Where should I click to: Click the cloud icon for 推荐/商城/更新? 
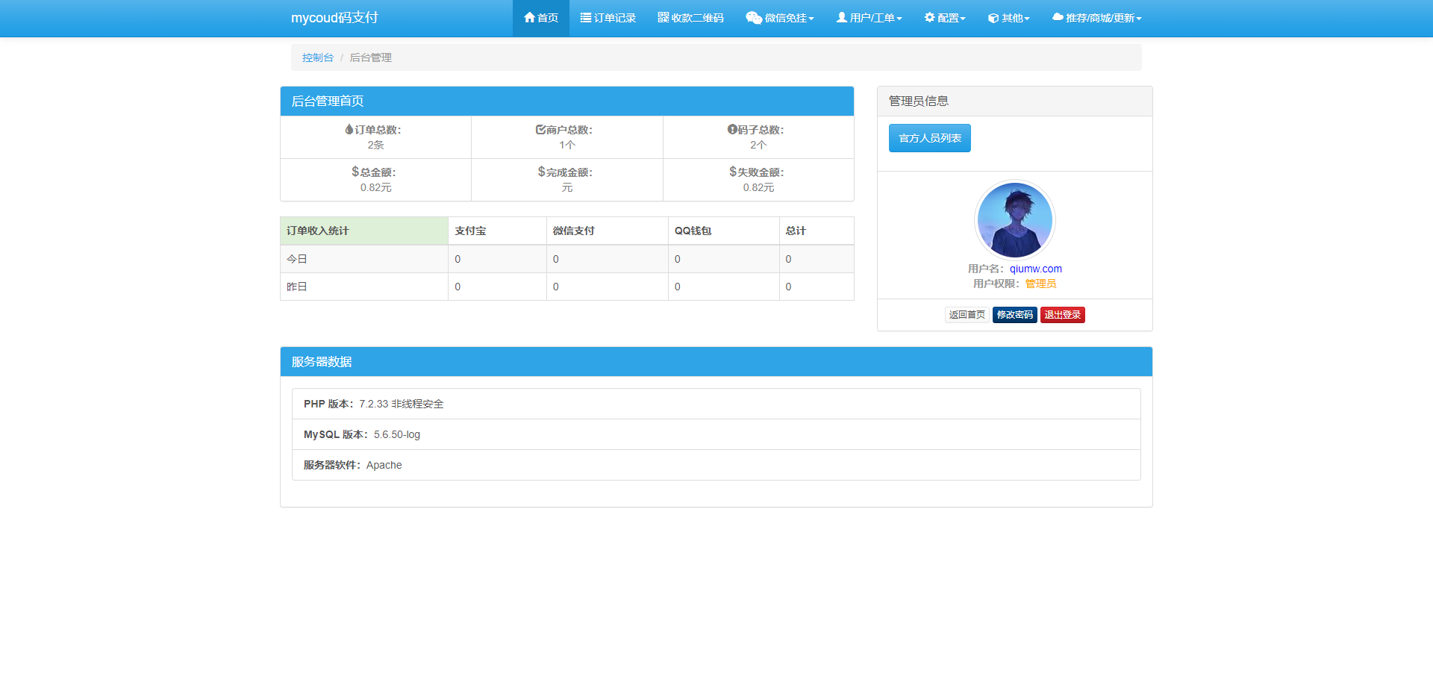click(x=1057, y=17)
